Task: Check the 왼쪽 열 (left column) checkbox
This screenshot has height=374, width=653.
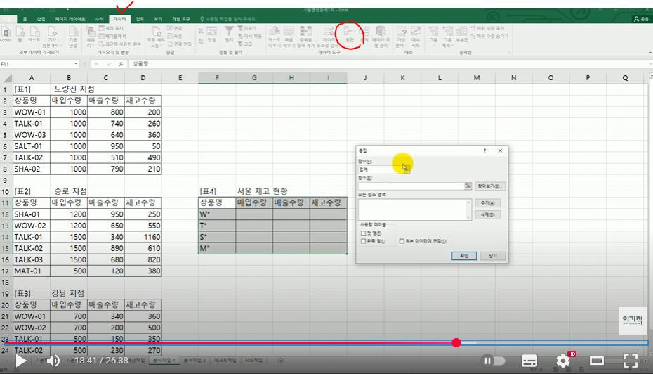Action: click(x=363, y=241)
